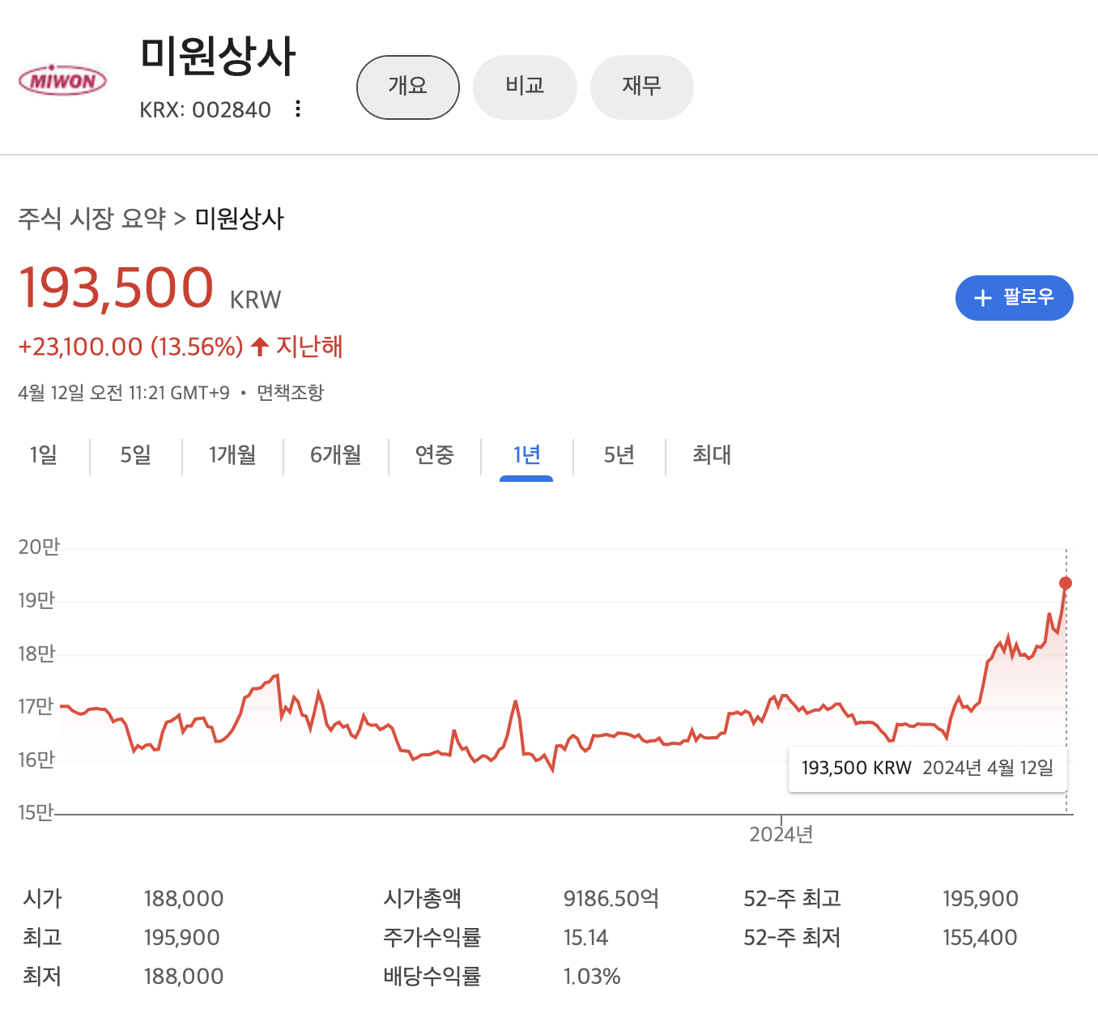This screenshot has width=1098, height=1009.
Task: Click the 52-주 최저 label
Action: coord(793,938)
